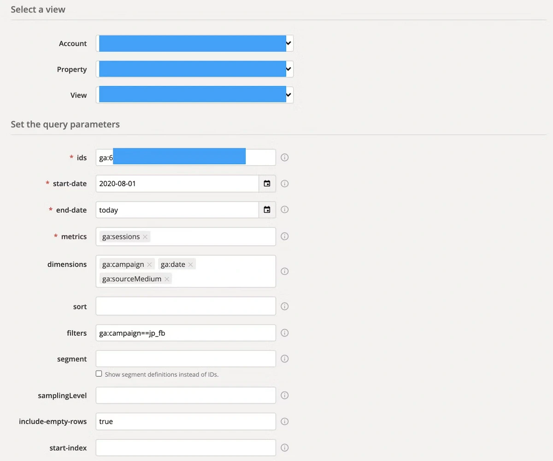
Task: Open the start-date calendar picker
Action: 267,183
